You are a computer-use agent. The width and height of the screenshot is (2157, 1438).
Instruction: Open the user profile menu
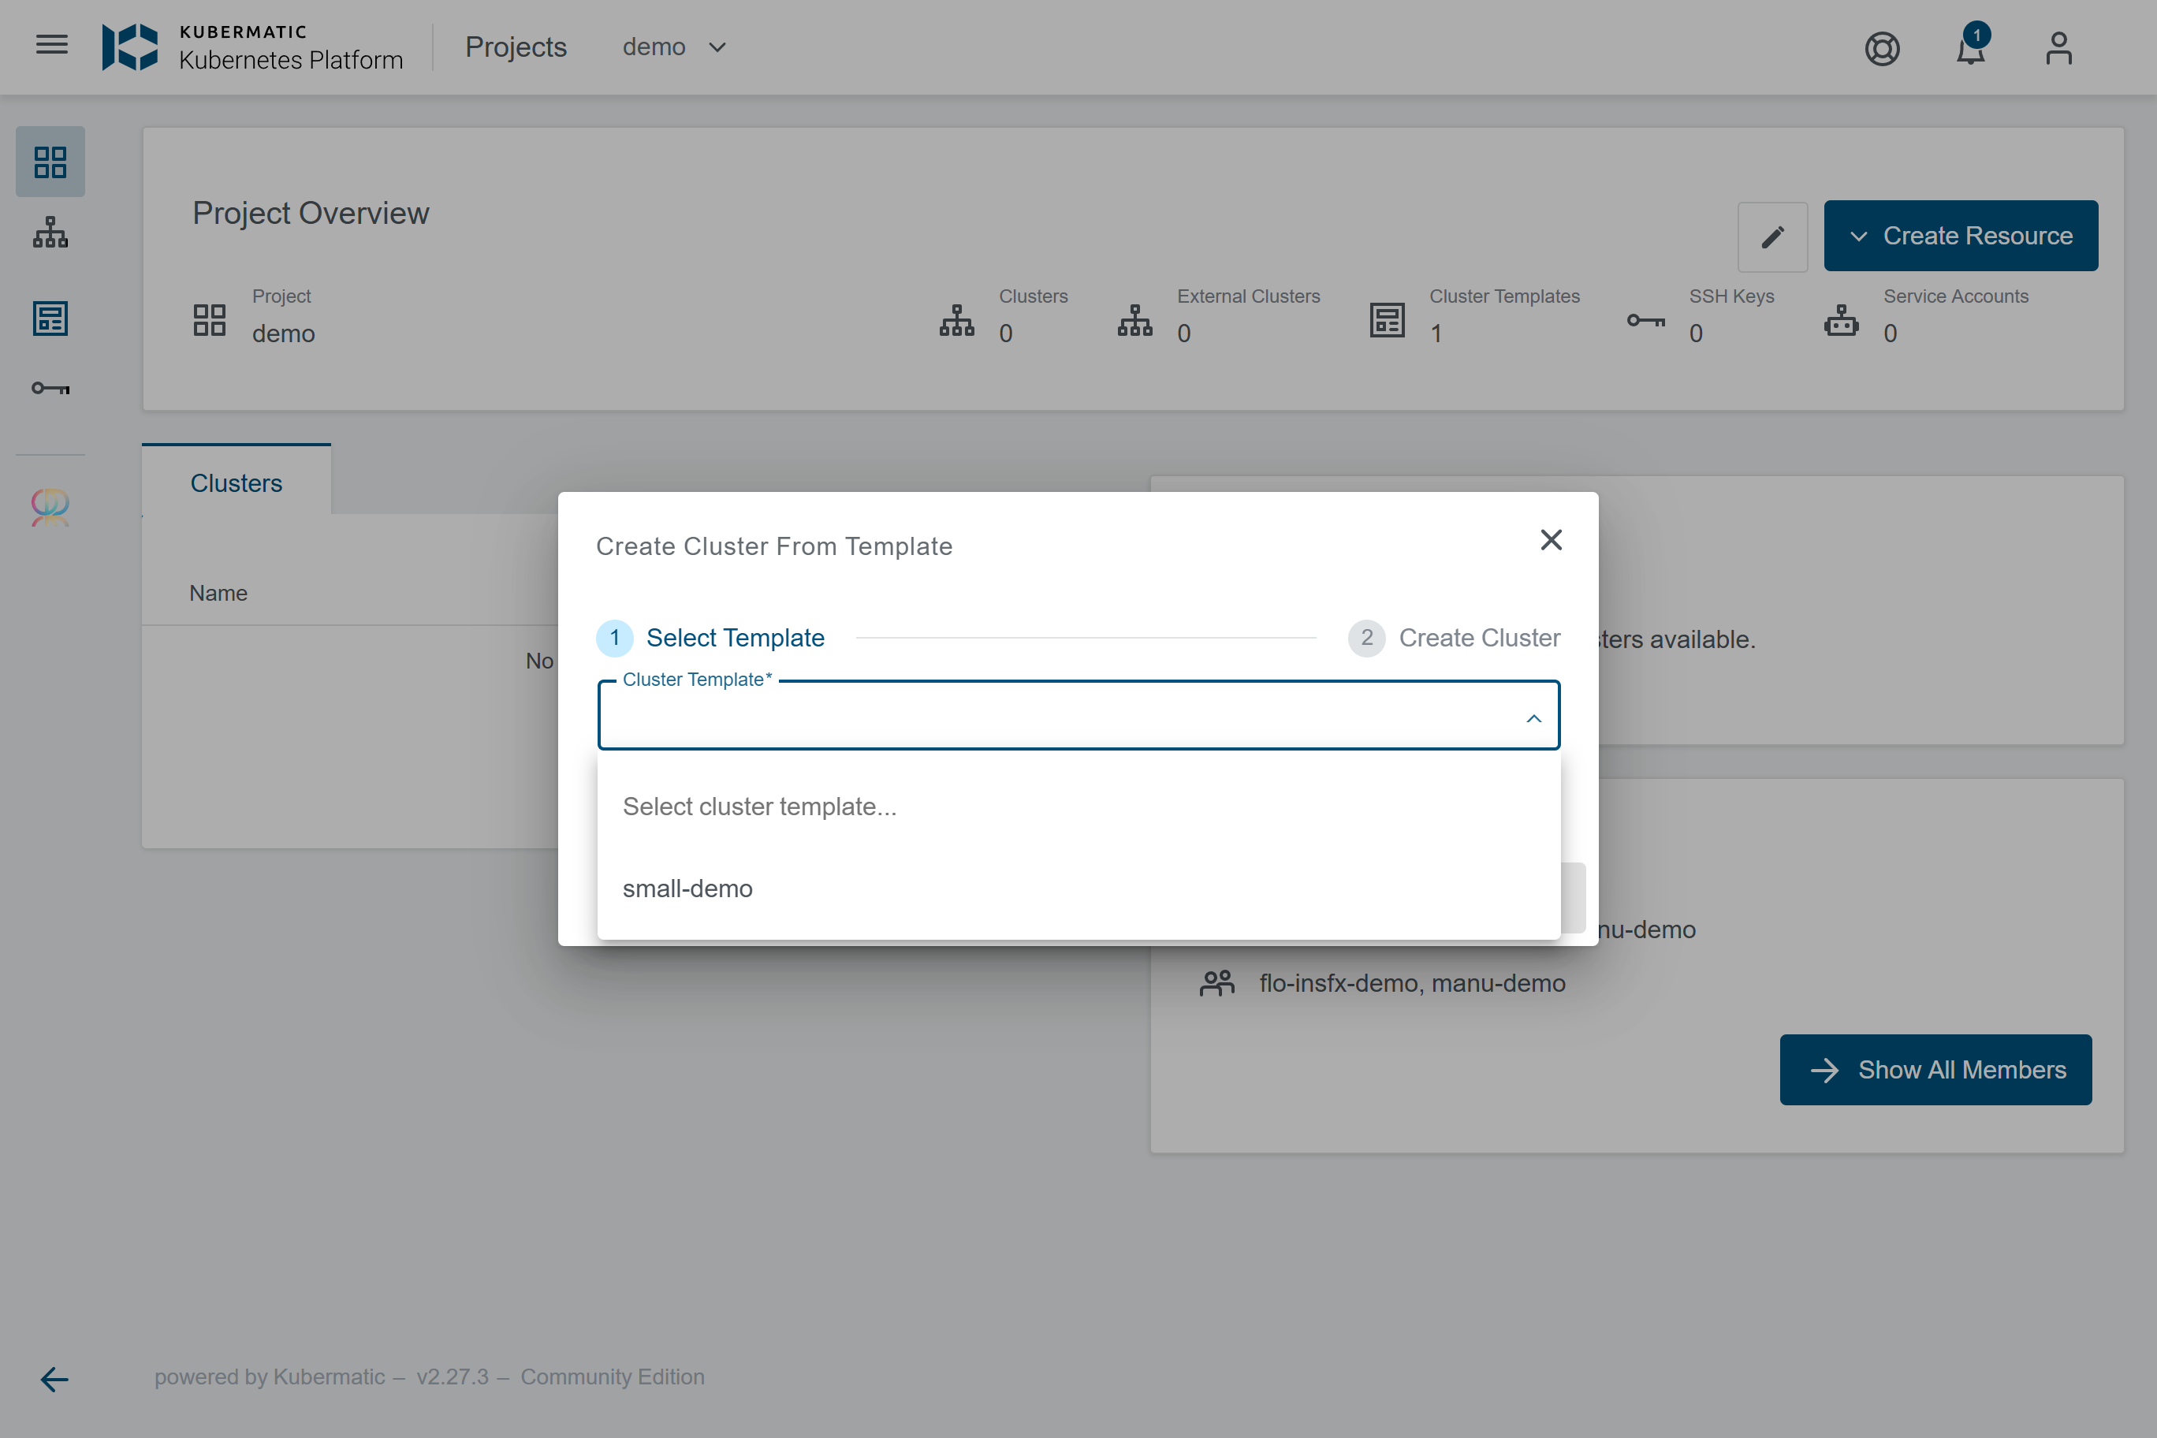(x=2058, y=47)
